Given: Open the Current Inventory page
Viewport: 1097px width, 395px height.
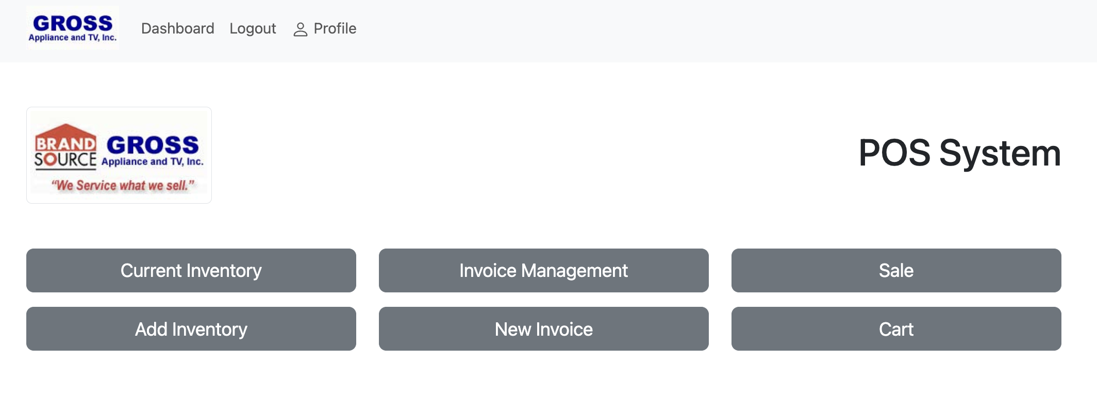Looking at the screenshot, I should pos(191,271).
